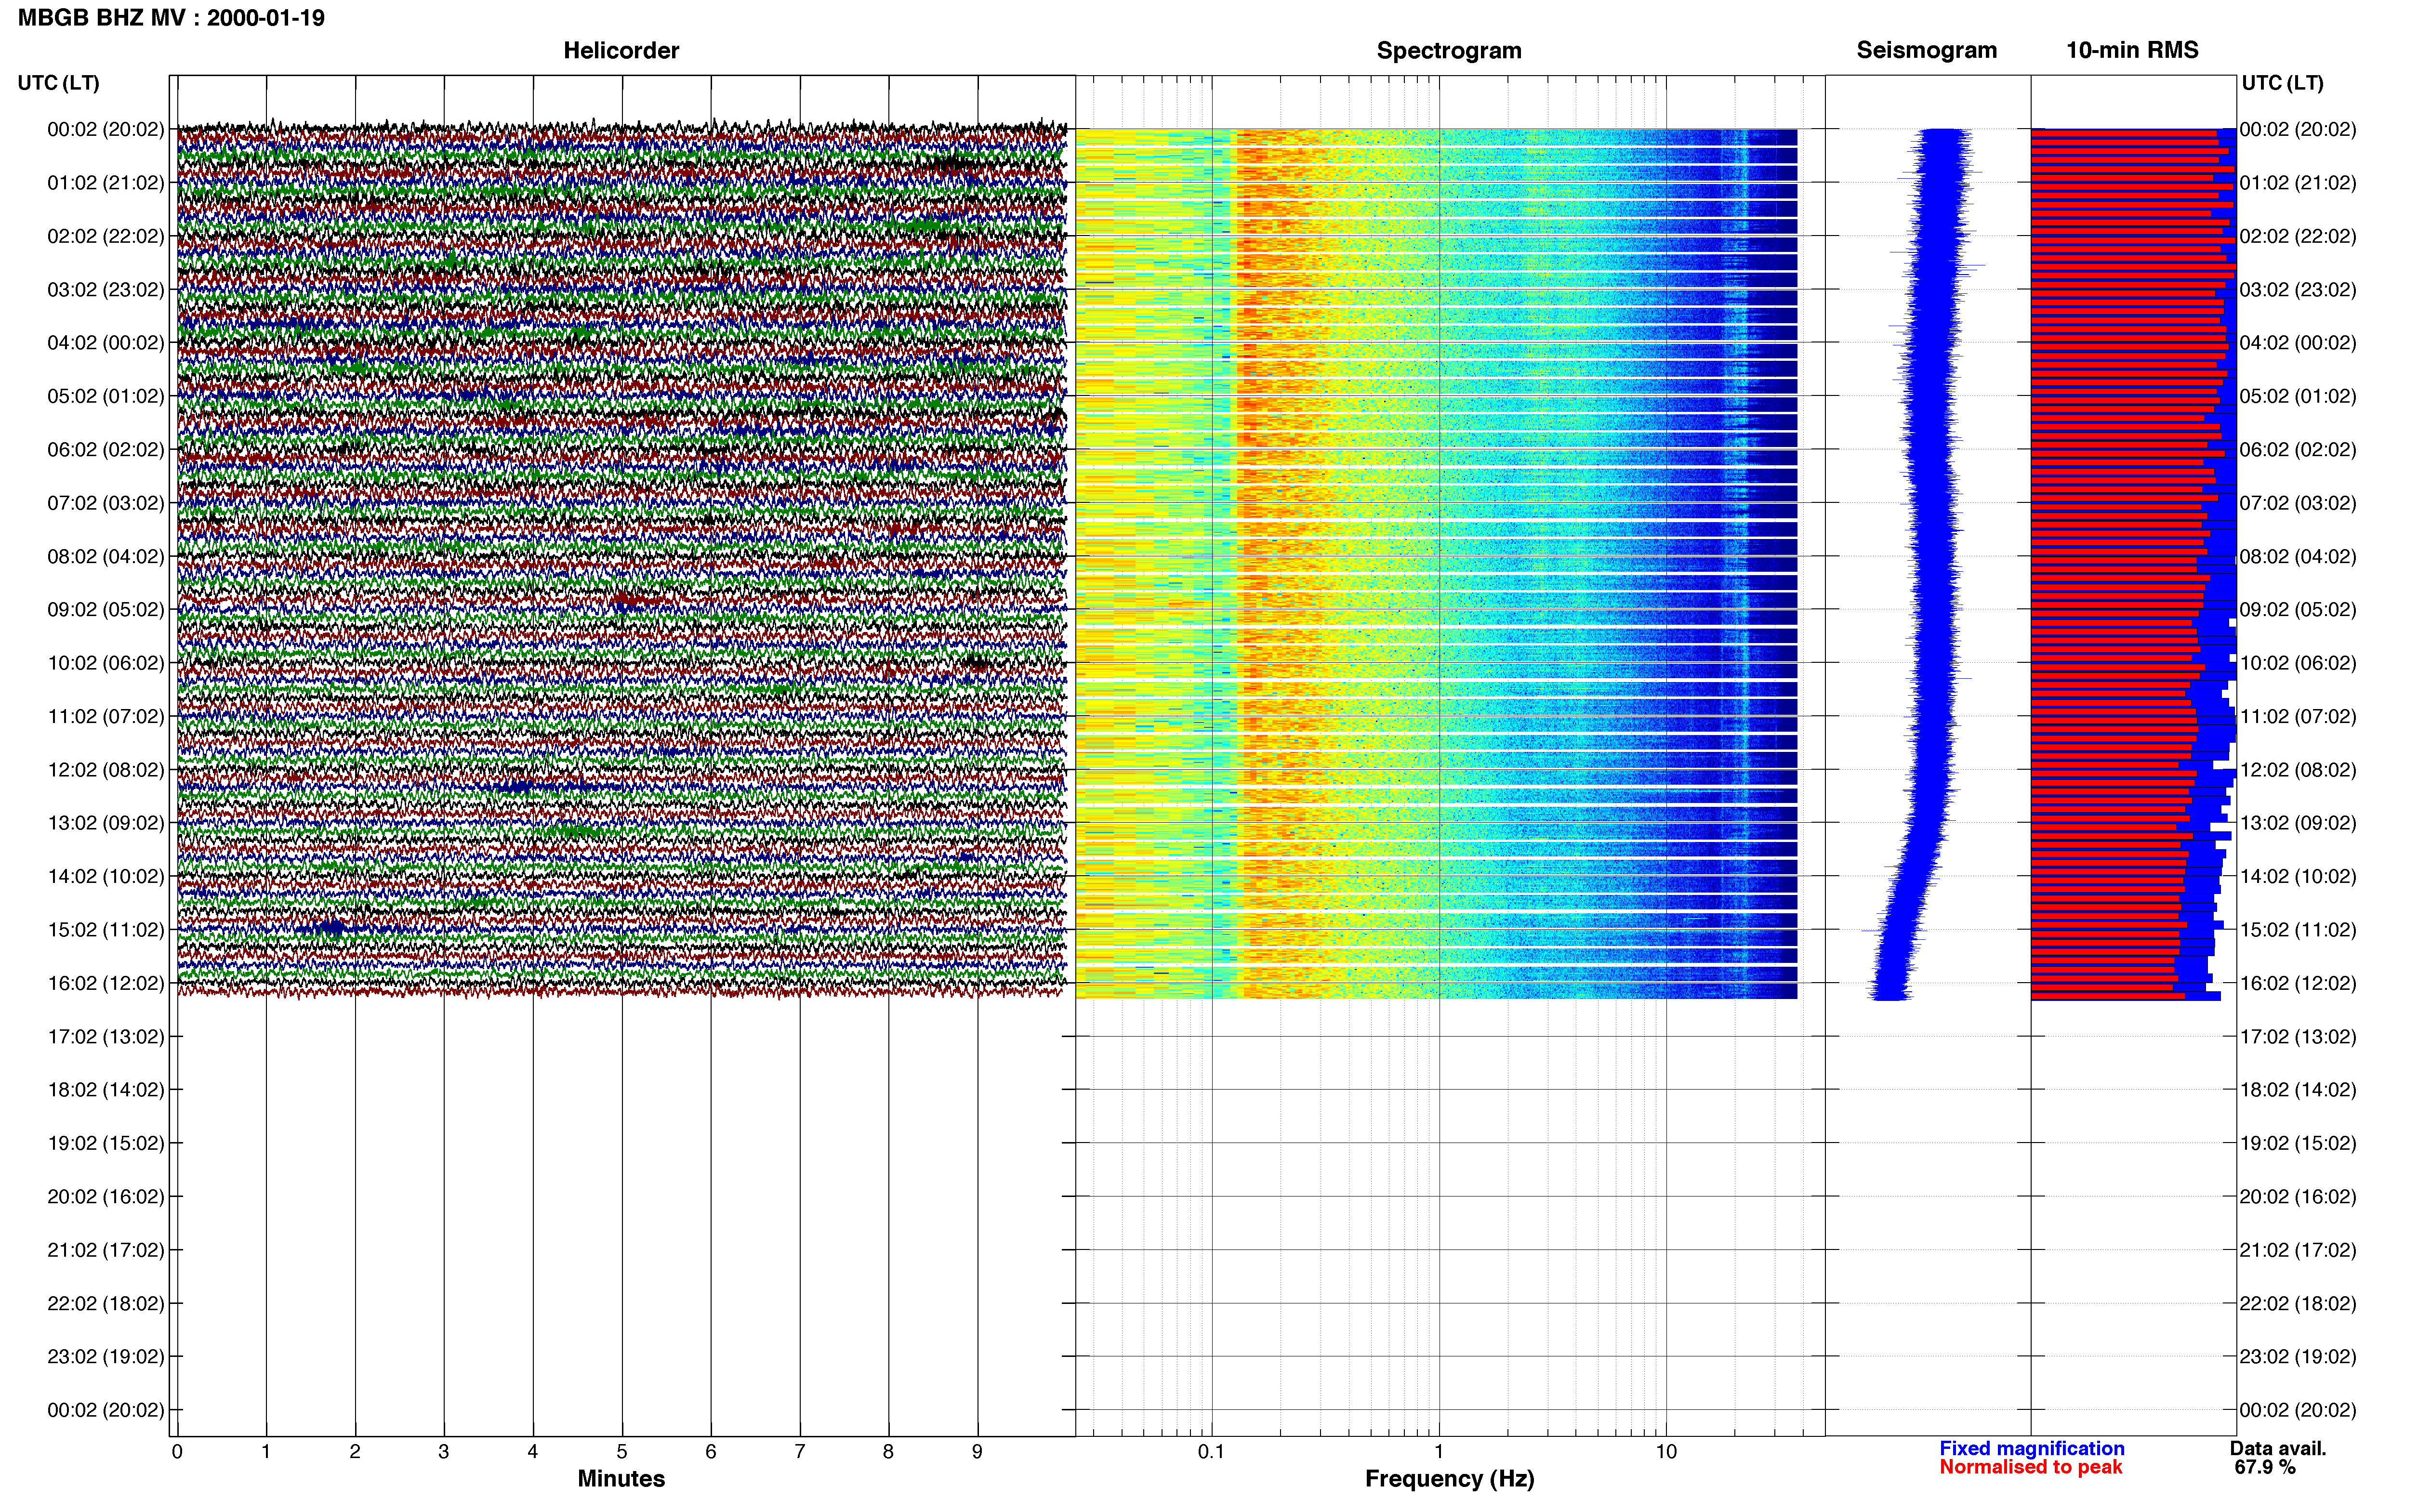This screenshot has width=2418, height=1512.
Task: Click Helicorder time label 02:02 (22:02)
Action: 106,236
